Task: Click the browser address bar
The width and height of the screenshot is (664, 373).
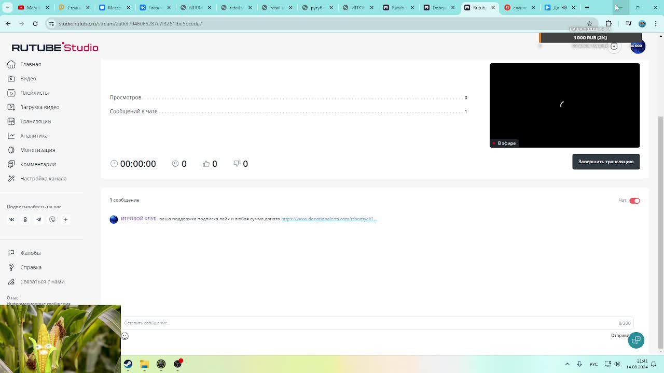Action: [322, 24]
